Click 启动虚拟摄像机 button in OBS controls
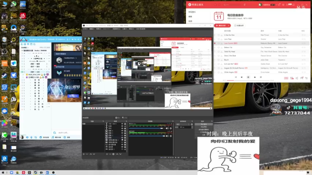 pos(204,129)
